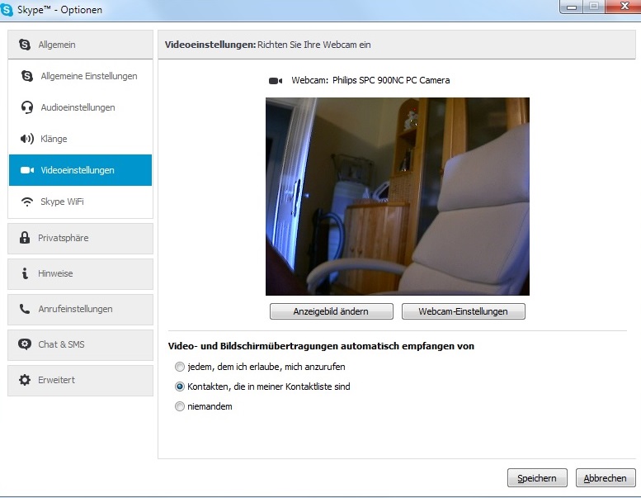
Task: Click the padlock icon for Privatsphäre
Action: coord(25,238)
